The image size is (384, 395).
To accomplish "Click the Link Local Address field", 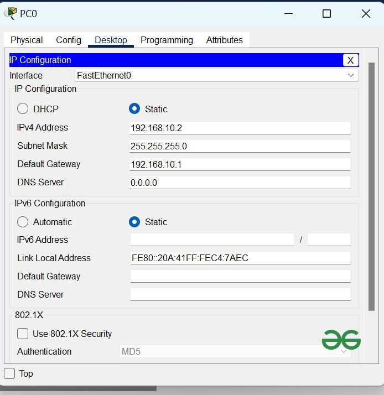I will point(240,258).
